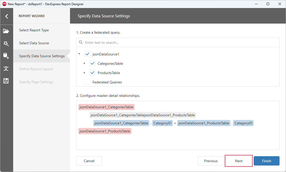This screenshot has width=286, height=172.
Task: Select Specify Page Settings step
Action: click(42, 82)
